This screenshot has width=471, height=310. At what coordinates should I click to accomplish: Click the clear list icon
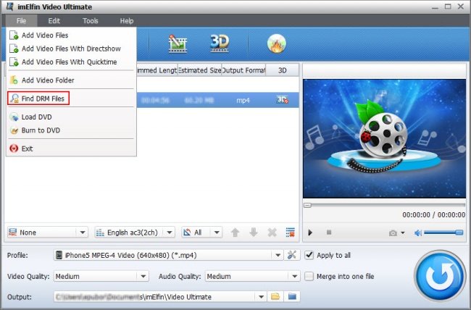click(290, 232)
